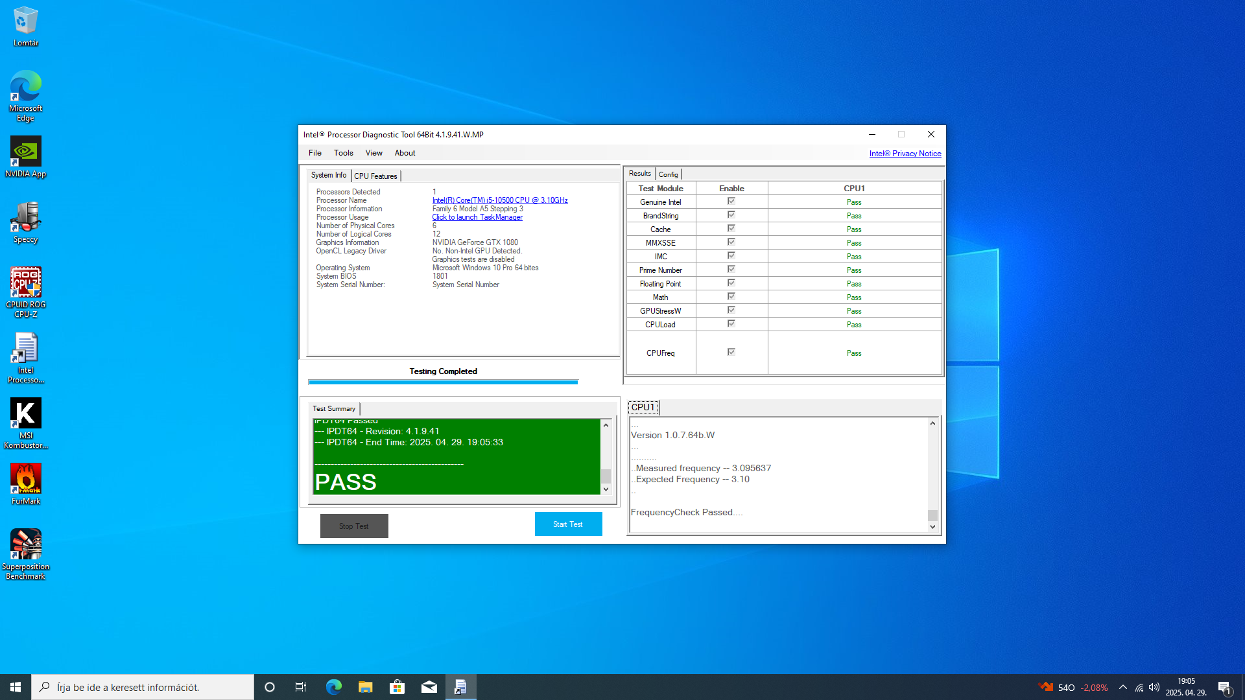Image resolution: width=1245 pixels, height=700 pixels.
Task: Select the Test Summary tab
Action: (334, 409)
